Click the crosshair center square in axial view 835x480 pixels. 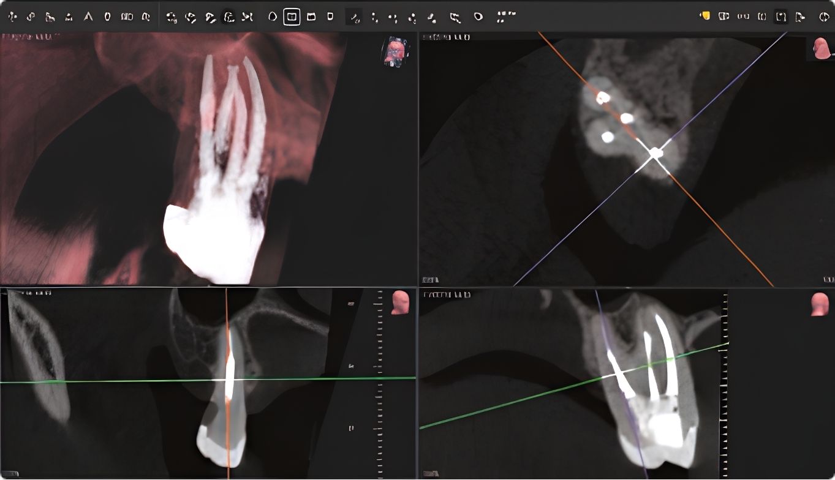[655, 152]
